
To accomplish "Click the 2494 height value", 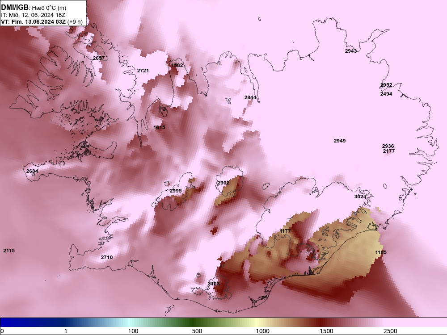I will pos(386,94).
